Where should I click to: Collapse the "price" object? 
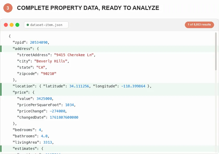[21, 92]
